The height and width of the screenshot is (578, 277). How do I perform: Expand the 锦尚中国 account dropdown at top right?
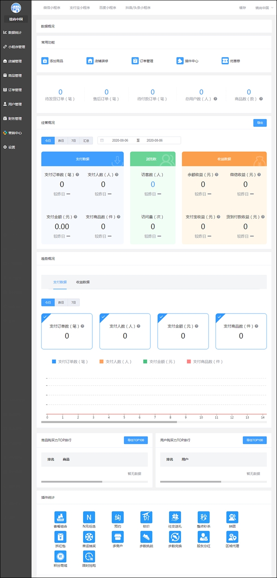point(264,8)
